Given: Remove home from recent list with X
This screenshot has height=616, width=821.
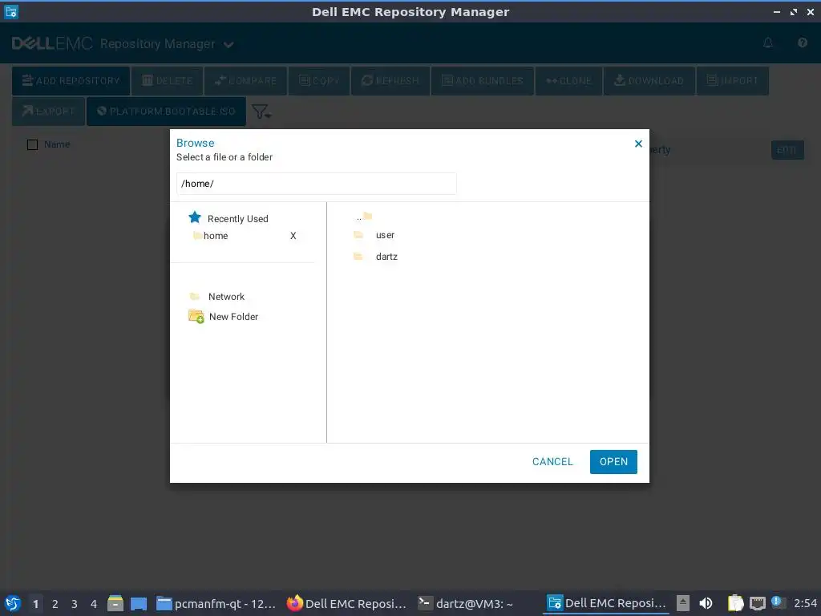Looking at the screenshot, I should 293,236.
